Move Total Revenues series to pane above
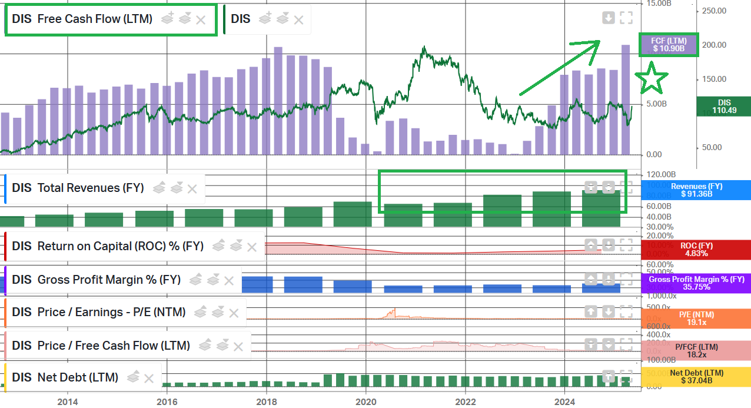The height and width of the screenshot is (408, 751). (159, 188)
